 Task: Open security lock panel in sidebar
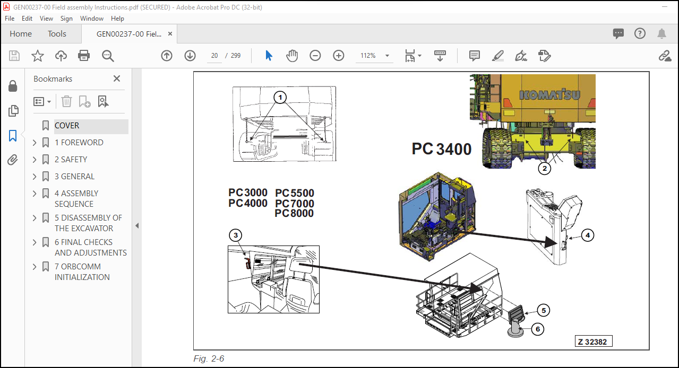pos(13,86)
